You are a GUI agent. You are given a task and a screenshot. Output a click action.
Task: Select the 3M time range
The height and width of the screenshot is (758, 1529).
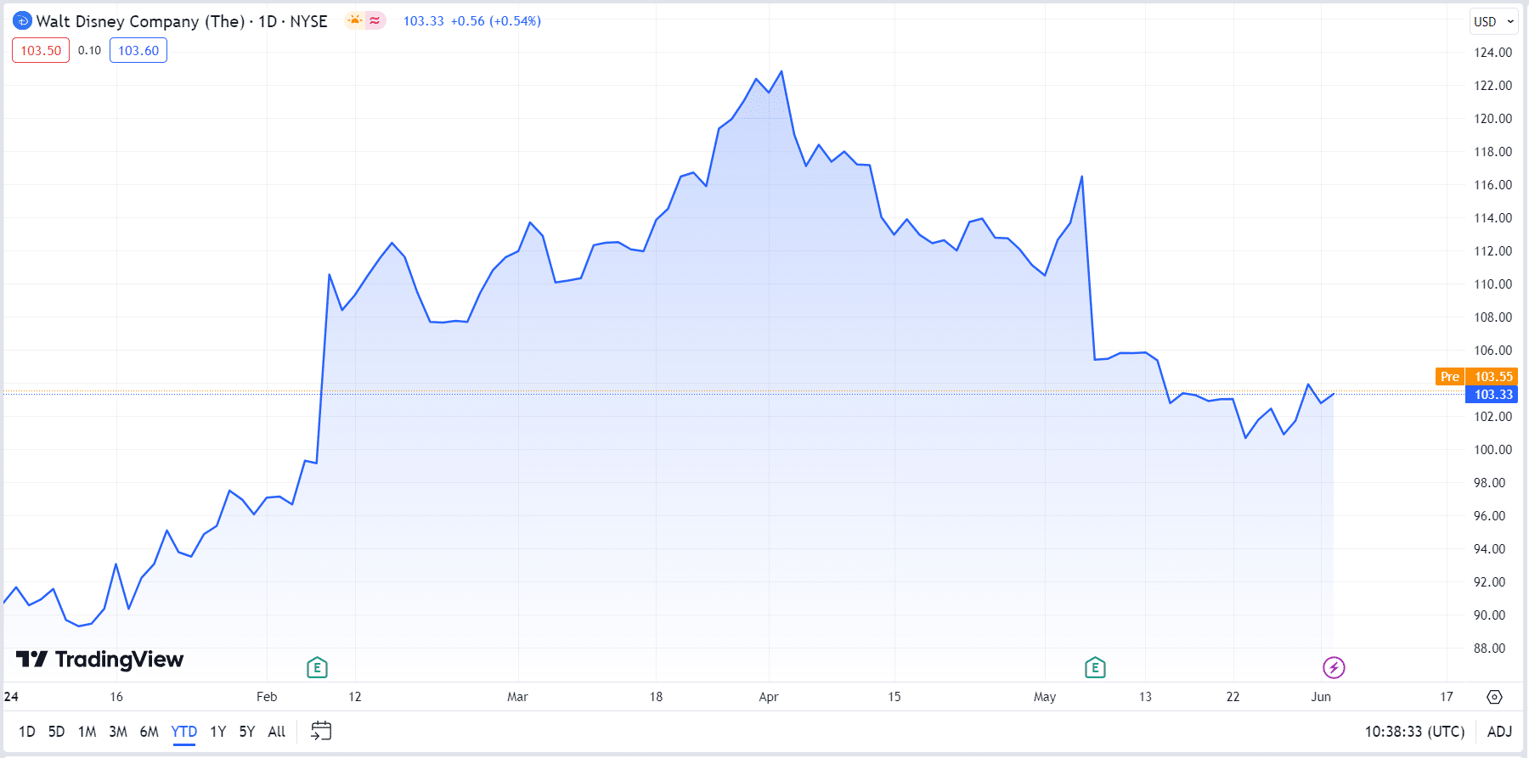(x=118, y=732)
